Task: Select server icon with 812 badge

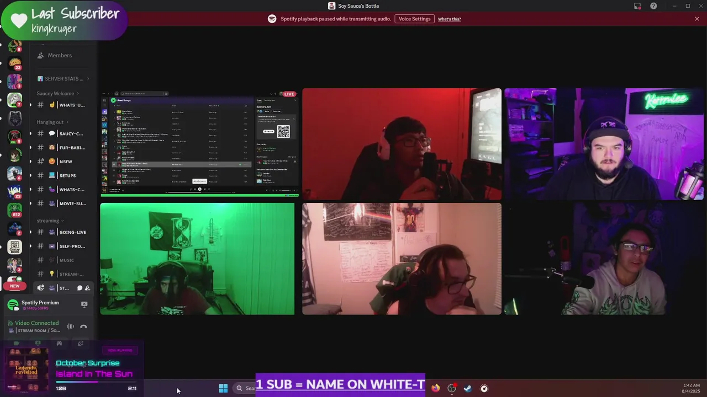Action: click(x=15, y=210)
